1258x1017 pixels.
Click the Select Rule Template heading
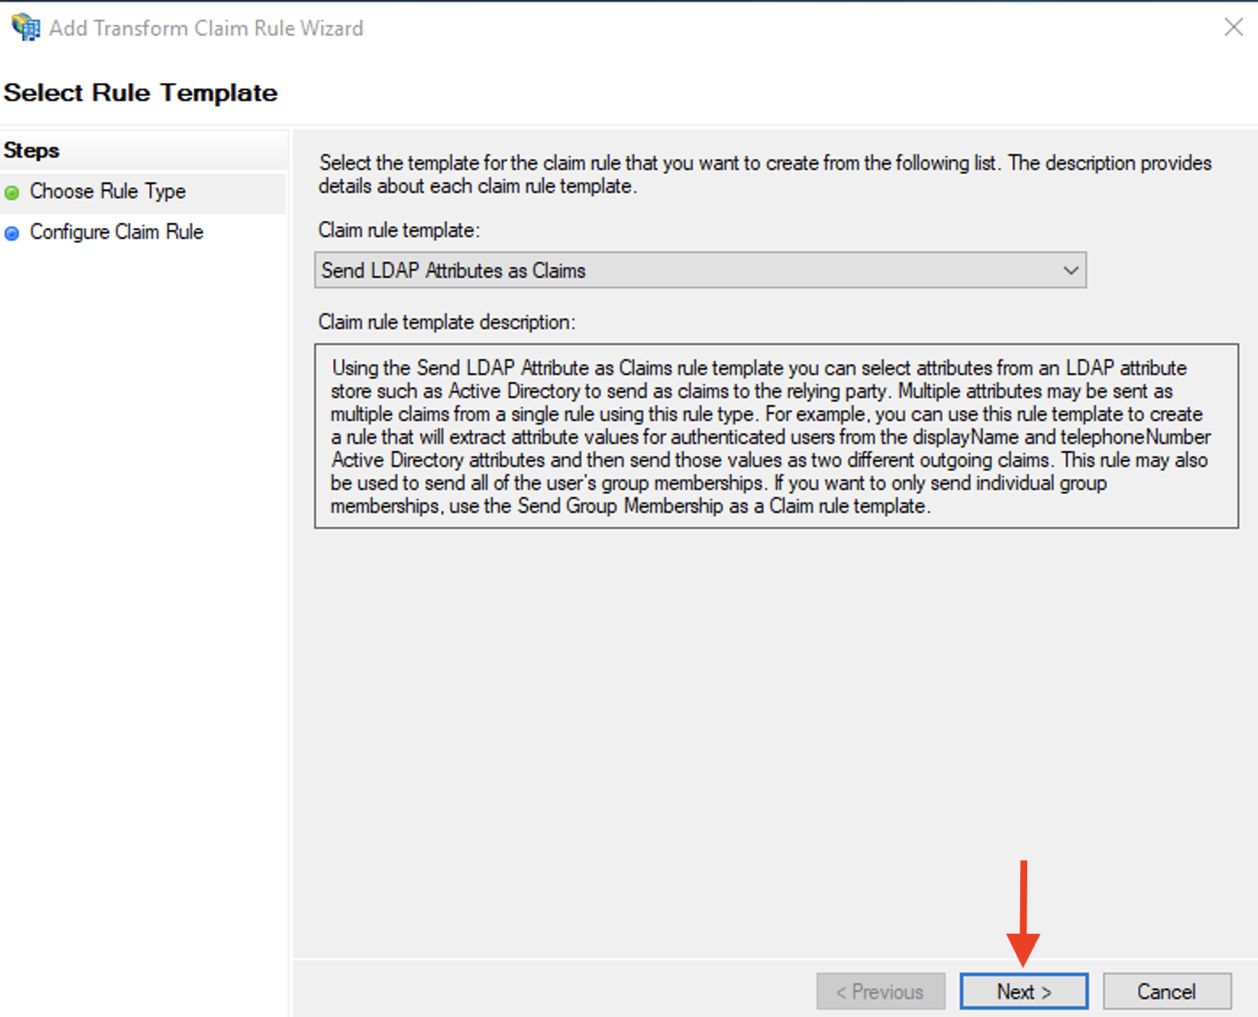(x=141, y=92)
